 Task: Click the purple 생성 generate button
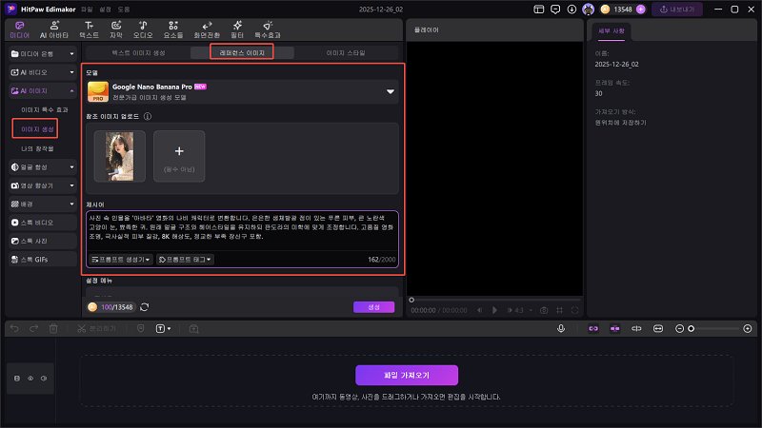[x=373, y=307]
